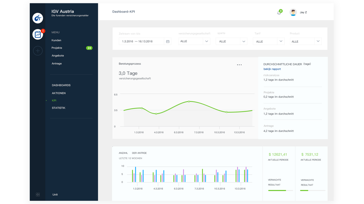Click Dashboard-KPI page title
This screenshot has width=364, height=204.
(x=123, y=12)
